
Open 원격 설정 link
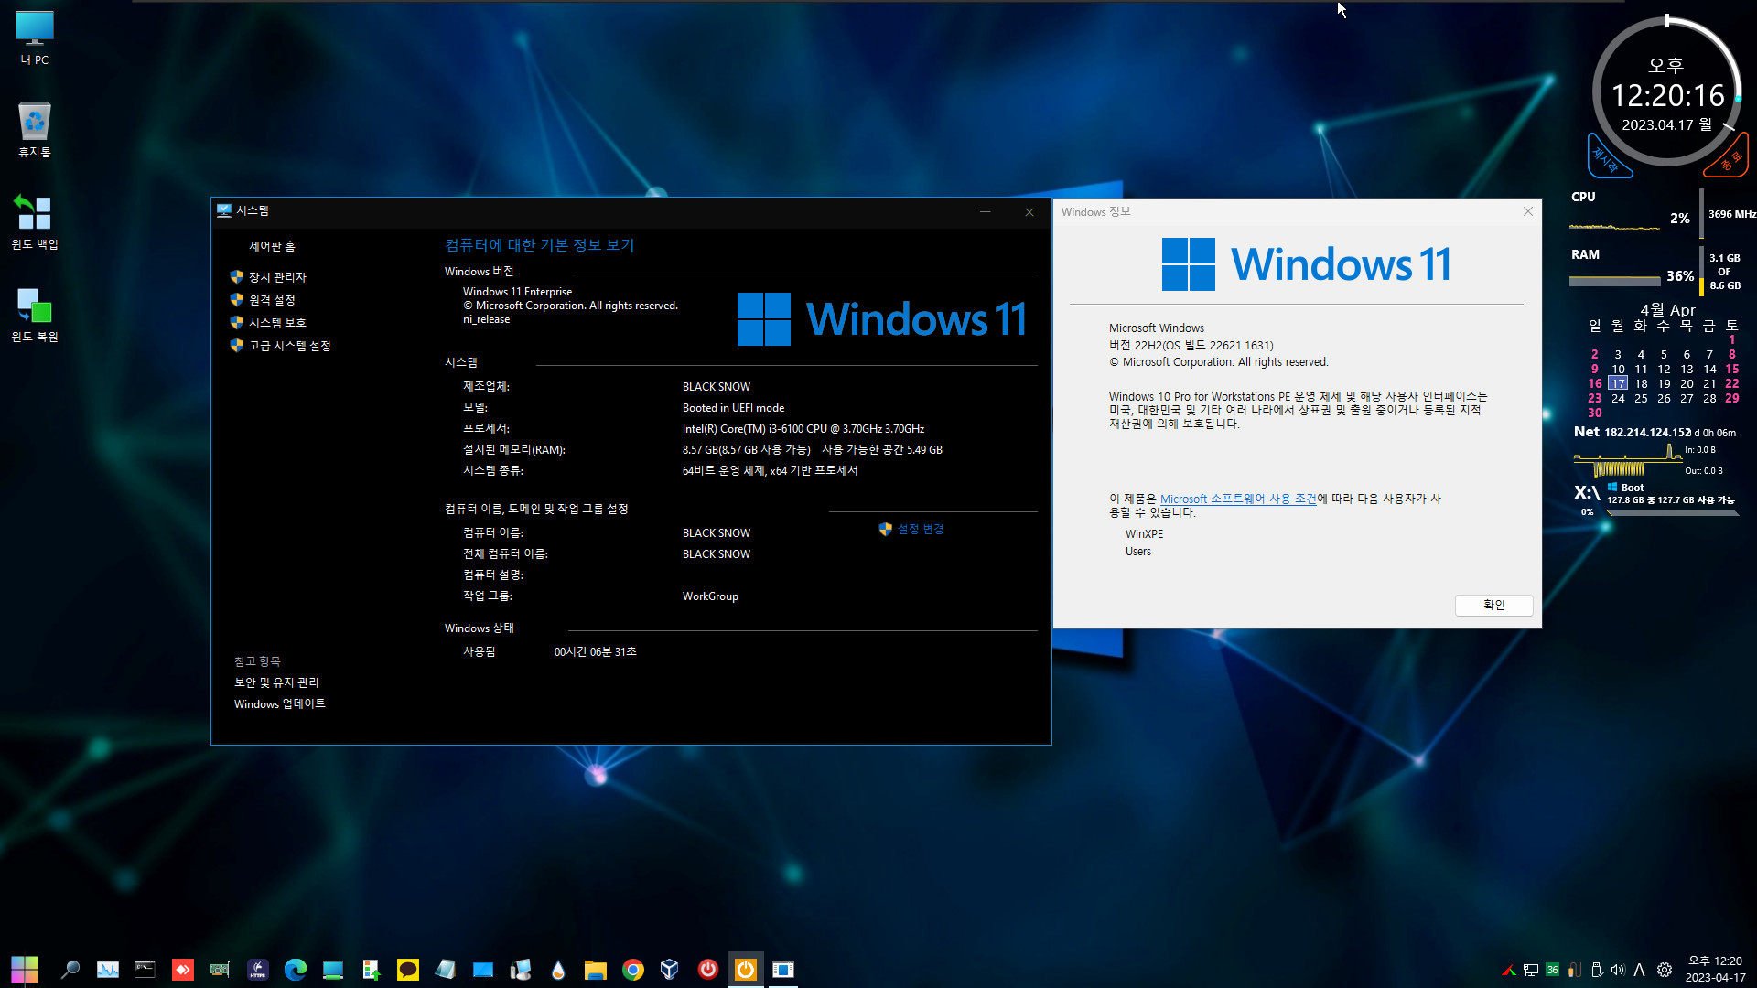pyautogui.click(x=272, y=300)
